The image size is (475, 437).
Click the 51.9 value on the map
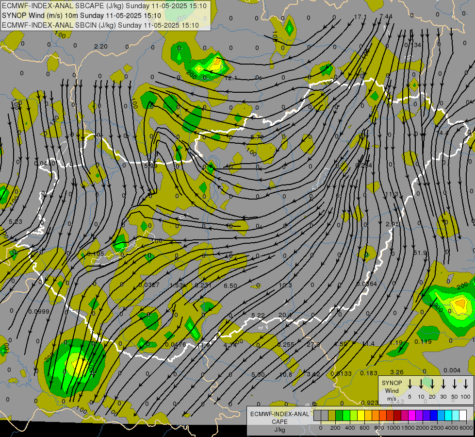click(x=420, y=252)
